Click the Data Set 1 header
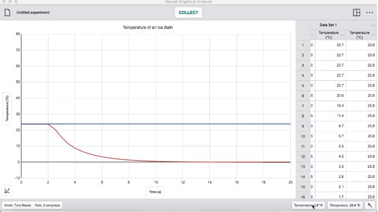The image size is (378, 212). 328,25
